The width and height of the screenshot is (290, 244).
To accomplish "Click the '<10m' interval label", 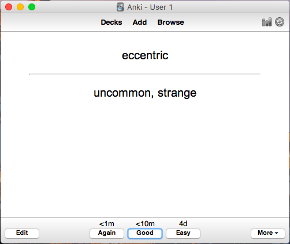I will (x=145, y=224).
